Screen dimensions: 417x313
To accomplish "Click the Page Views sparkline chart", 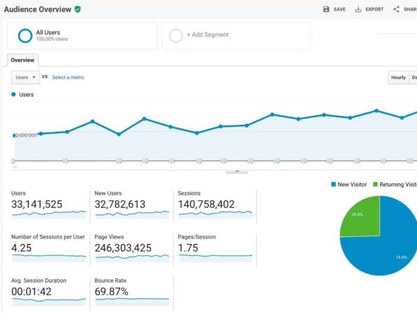I will pos(132,258).
